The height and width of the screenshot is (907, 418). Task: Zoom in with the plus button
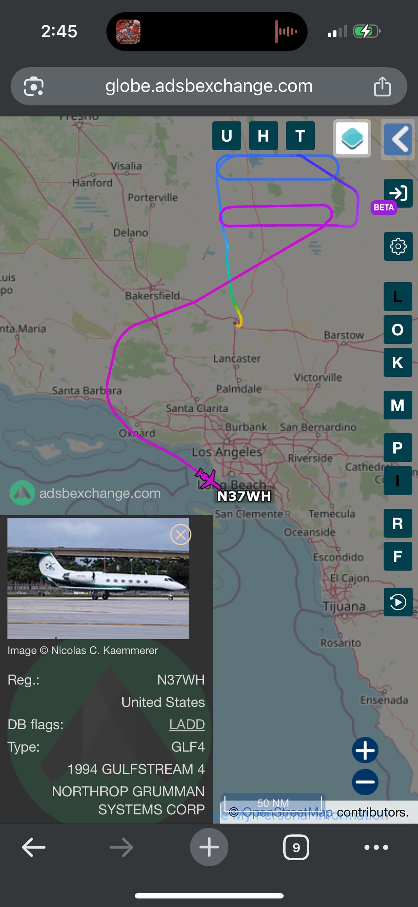365,750
